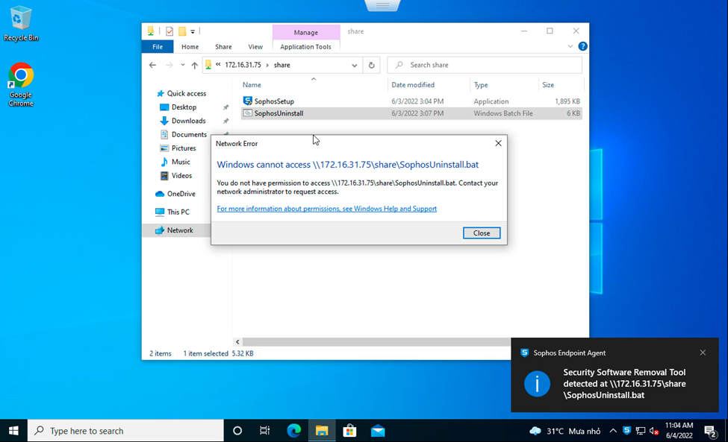Screen dimensions: 728x442
Task: Switch to the View ribbon tab
Action: pyautogui.click(x=255, y=47)
